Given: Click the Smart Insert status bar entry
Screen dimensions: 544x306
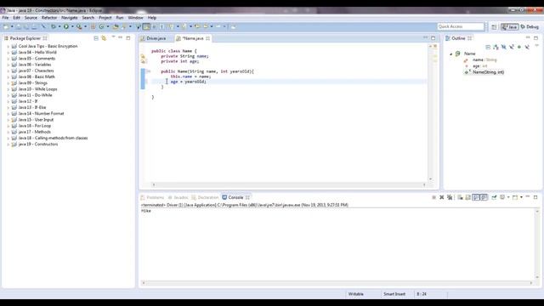Looking at the screenshot, I should pyautogui.click(x=394, y=294).
